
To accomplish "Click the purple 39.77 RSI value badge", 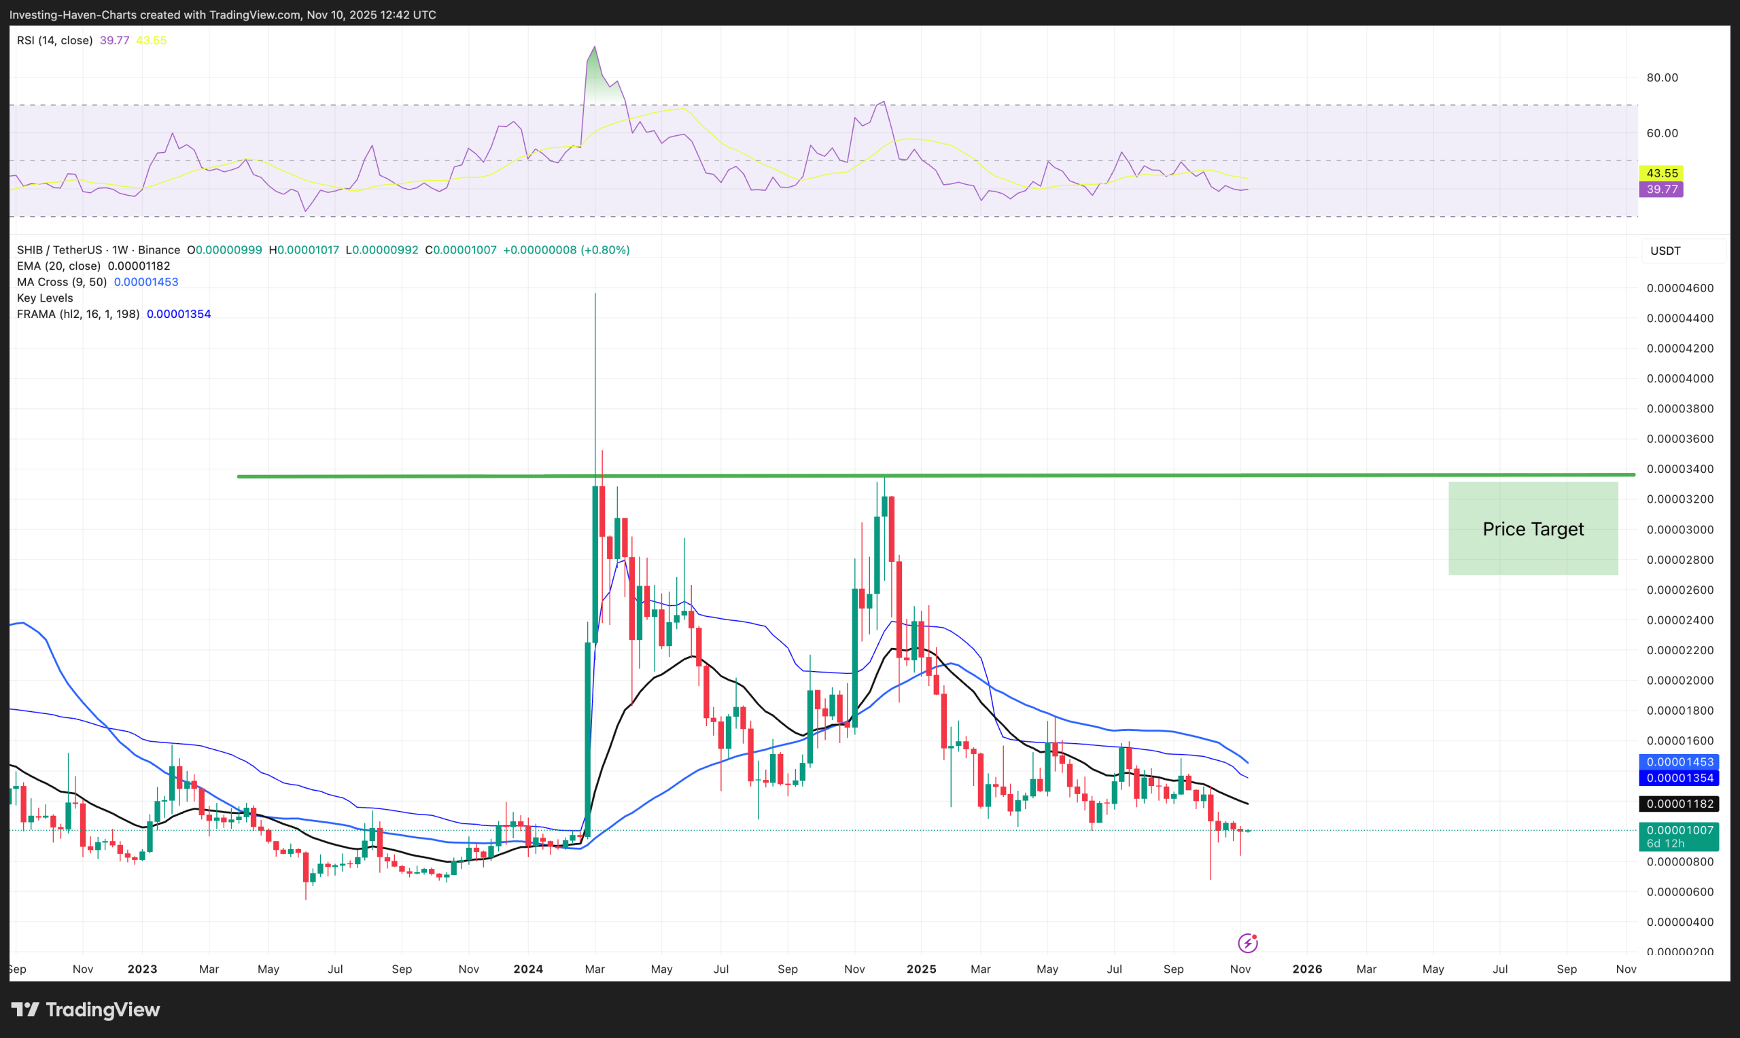I will pyautogui.click(x=1662, y=190).
